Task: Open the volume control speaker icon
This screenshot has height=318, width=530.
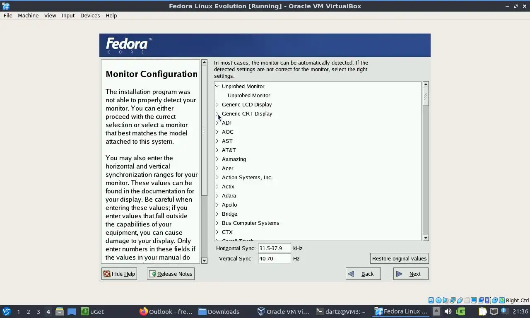Action: (448, 311)
